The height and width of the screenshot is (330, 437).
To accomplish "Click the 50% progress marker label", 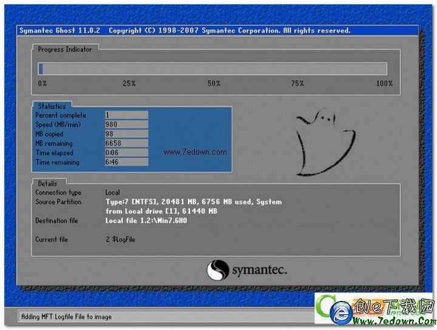I will [x=214, y=83].
